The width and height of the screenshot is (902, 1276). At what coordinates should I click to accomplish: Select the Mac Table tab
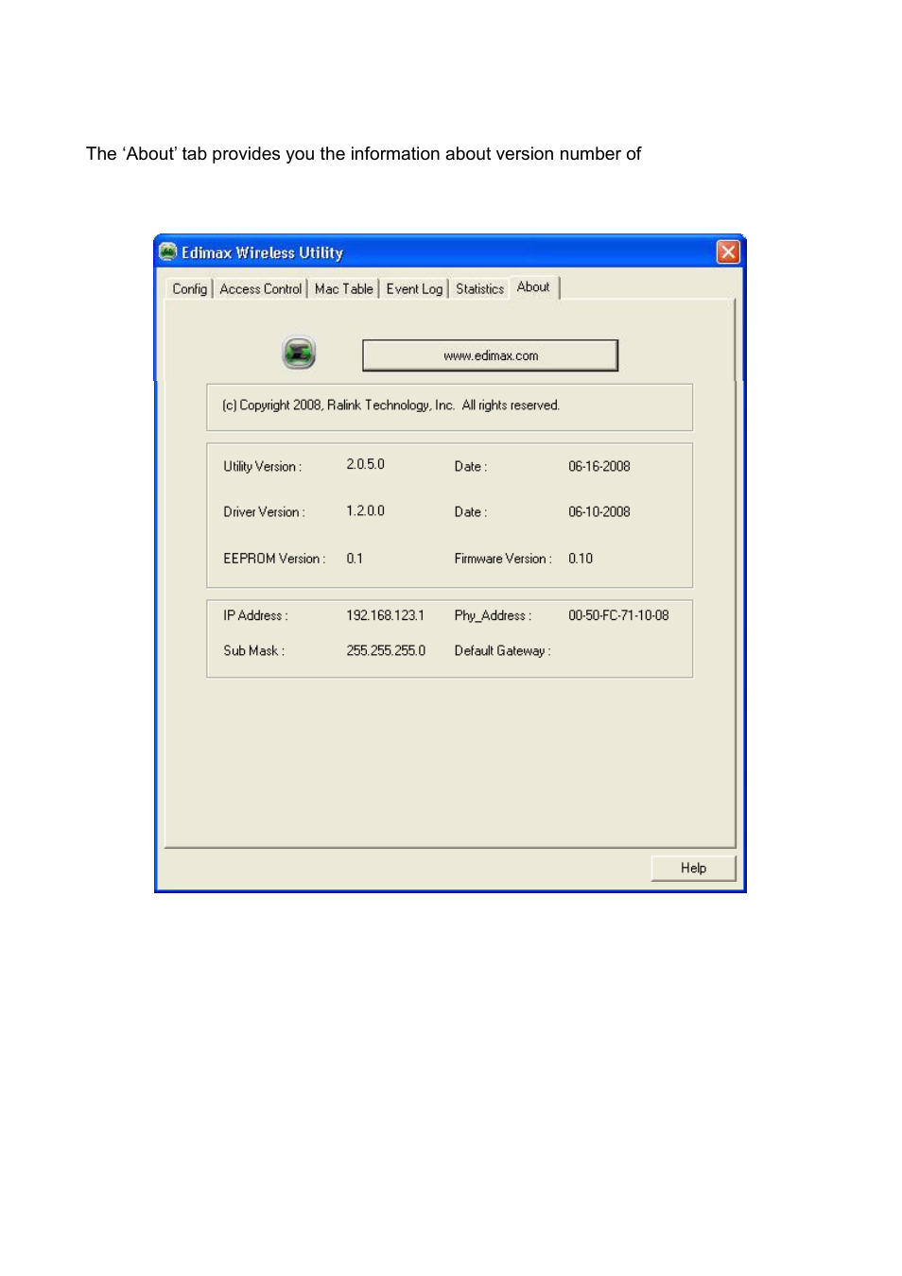[x=344, y=289]
